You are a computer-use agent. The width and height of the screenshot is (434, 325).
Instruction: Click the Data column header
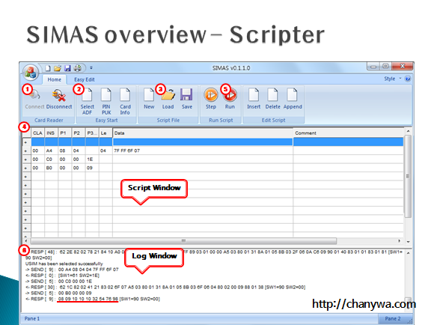point(203,133)
